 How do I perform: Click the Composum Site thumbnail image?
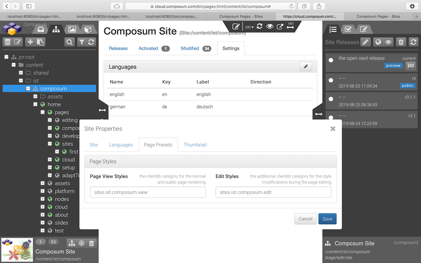17,250
